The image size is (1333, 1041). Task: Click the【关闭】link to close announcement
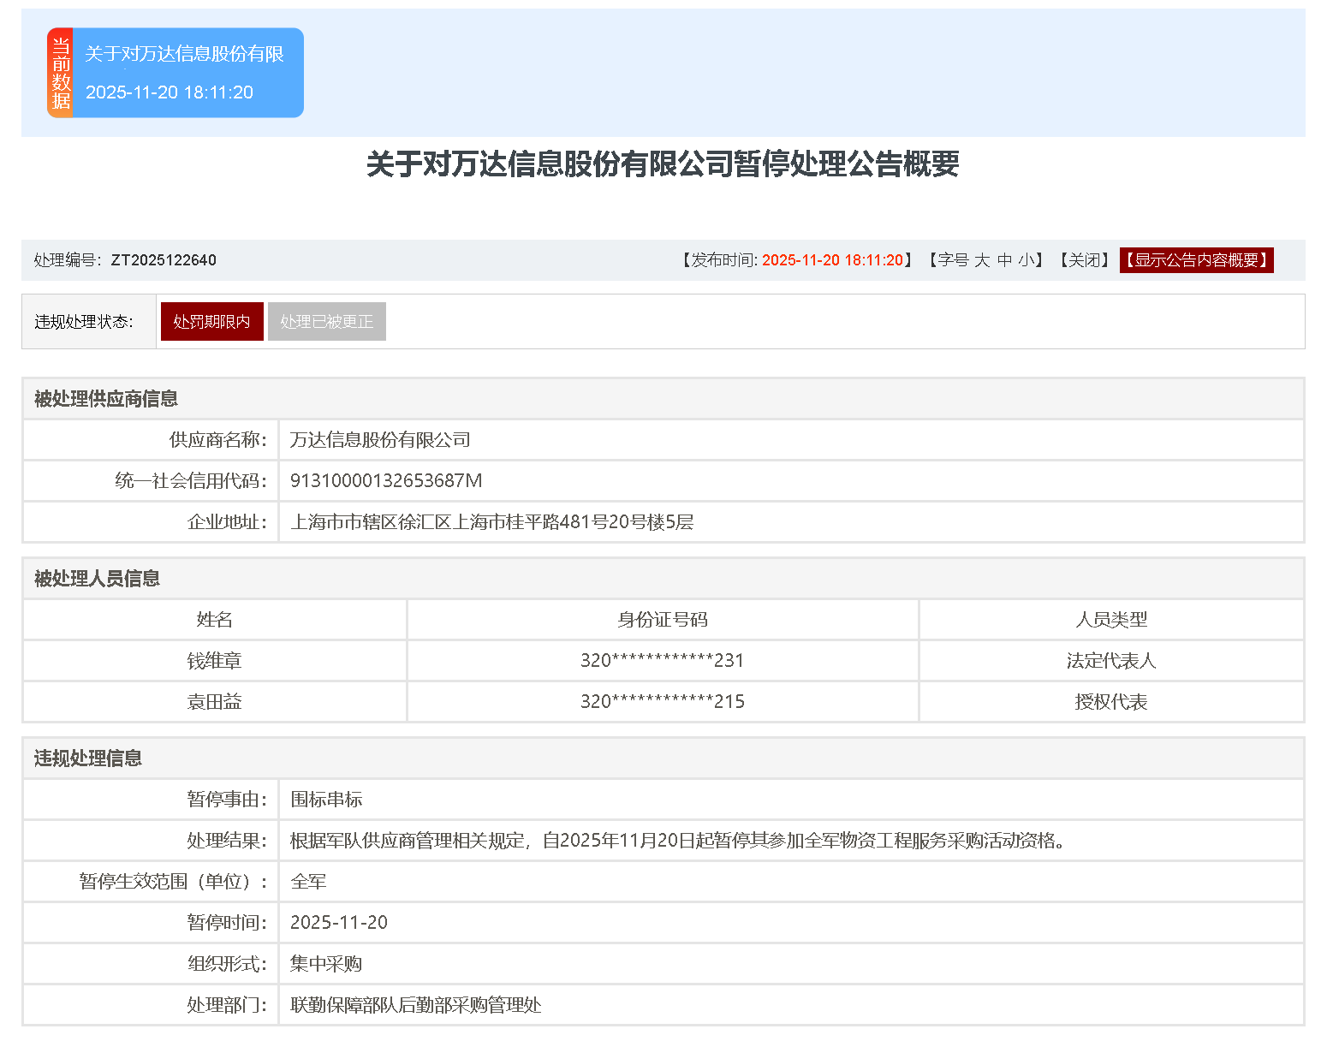(x=1085, y=260)
